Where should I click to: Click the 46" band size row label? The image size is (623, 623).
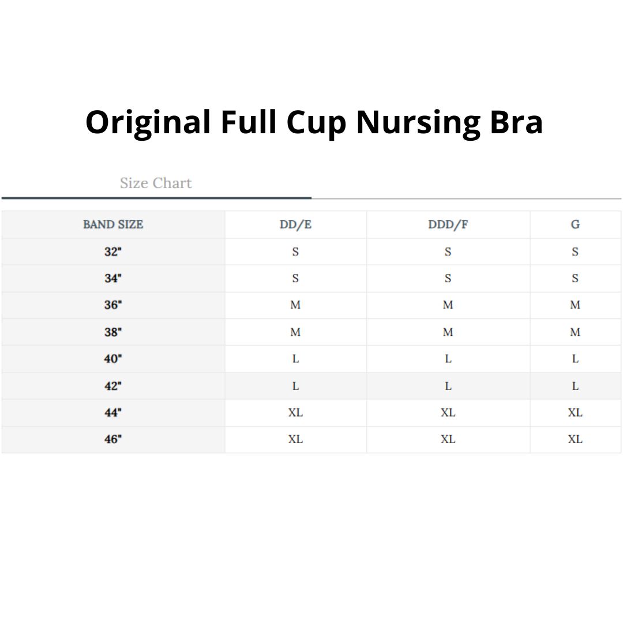click(x=113, y=440)
